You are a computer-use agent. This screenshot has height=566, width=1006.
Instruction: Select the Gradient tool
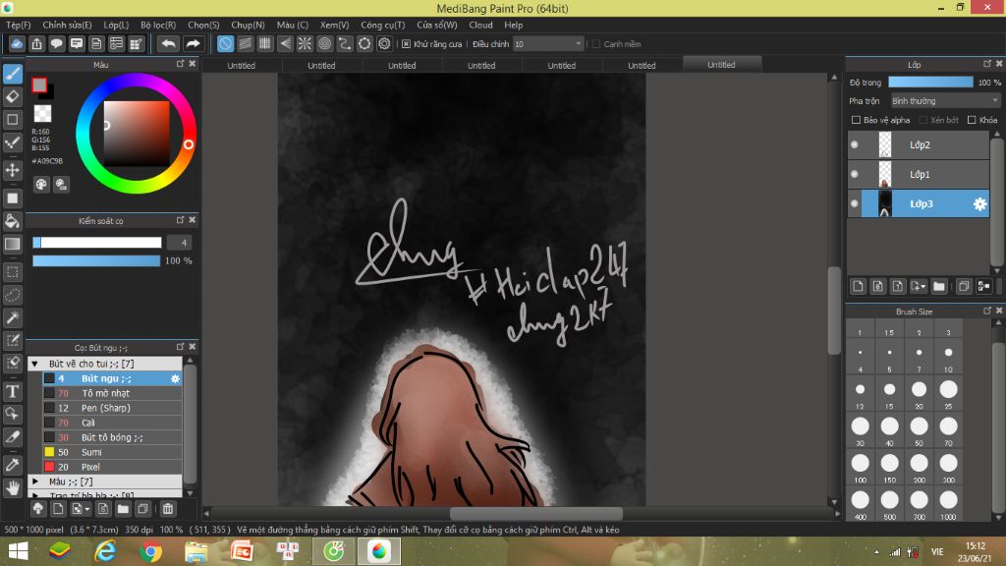coord(13,244)
